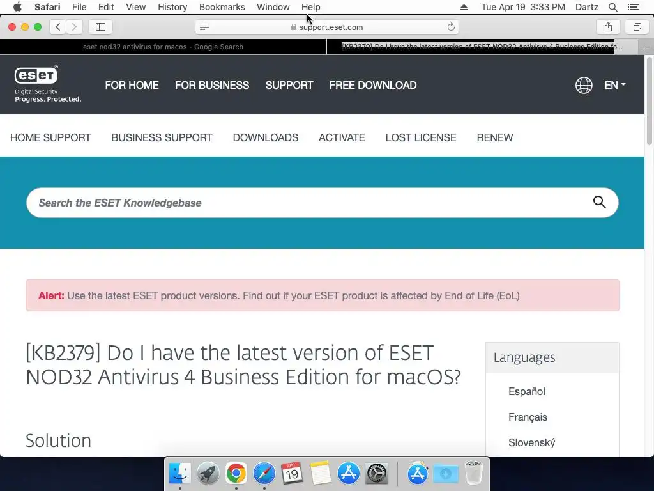
Task: Open Spotlight search icon
Action: pos(612,7)
